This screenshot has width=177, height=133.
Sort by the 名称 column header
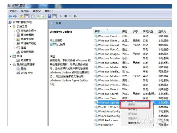[107, 31]
